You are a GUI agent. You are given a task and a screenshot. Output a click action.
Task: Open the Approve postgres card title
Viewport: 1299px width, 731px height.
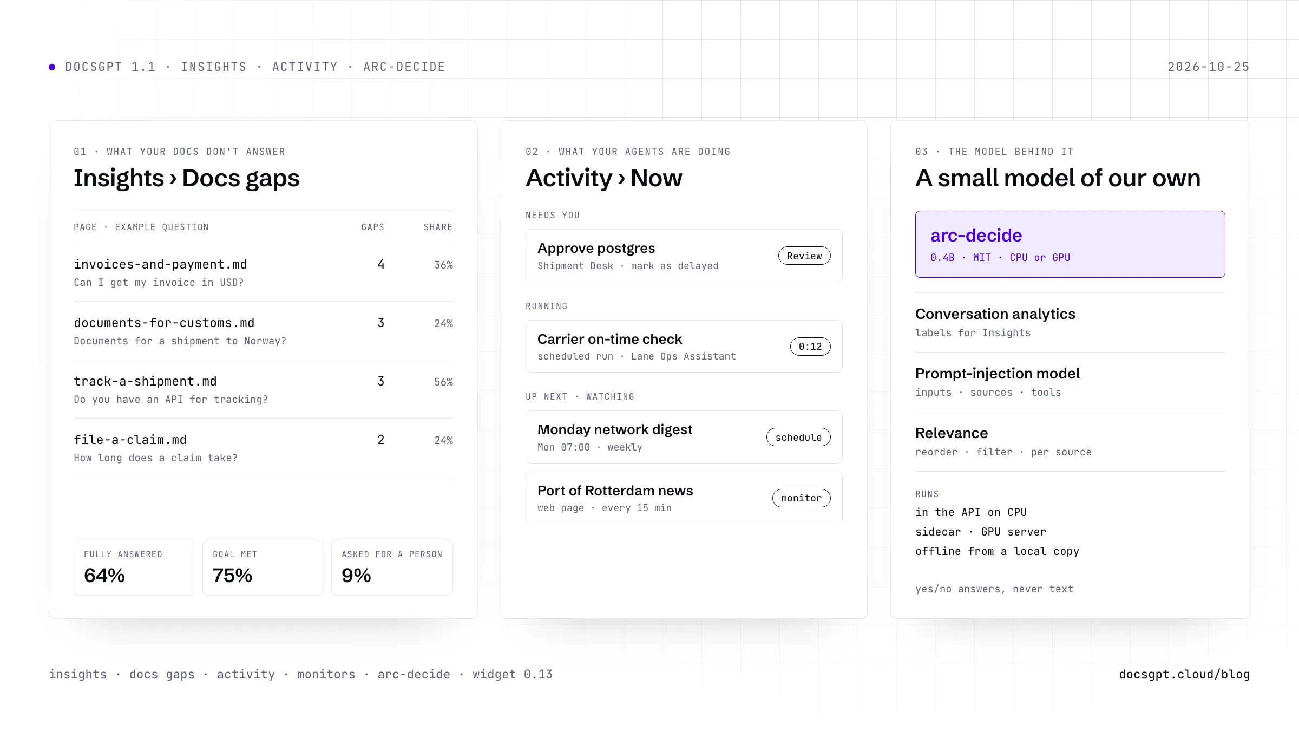pyautogui.click(x=596, y=248)
